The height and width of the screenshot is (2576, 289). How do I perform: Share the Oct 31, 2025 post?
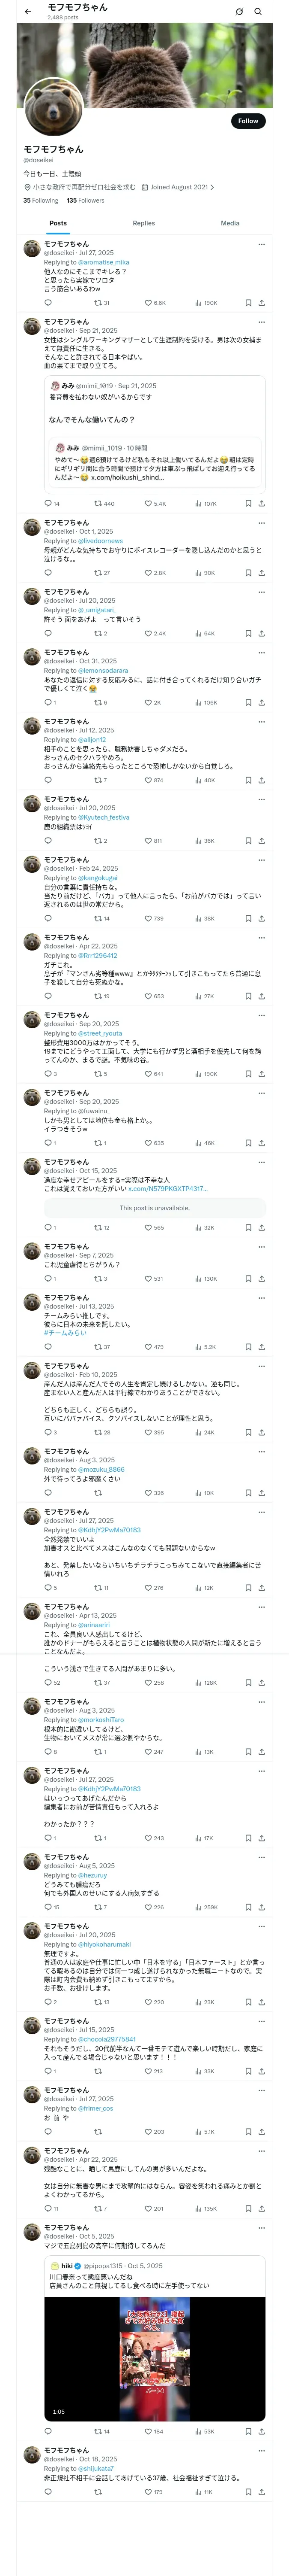(261, 702)
